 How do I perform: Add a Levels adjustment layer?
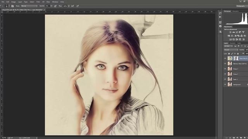pos(234,32)
